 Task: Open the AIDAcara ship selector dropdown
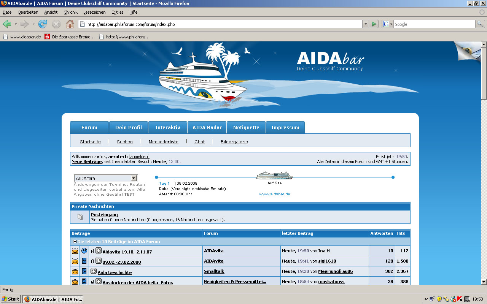pos(134,178)
